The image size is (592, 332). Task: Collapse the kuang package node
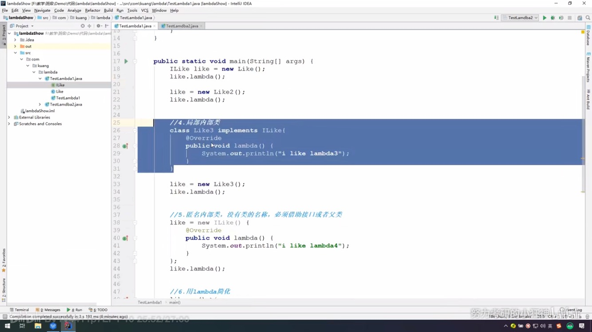pyautogui.click(x=28, y=66)
